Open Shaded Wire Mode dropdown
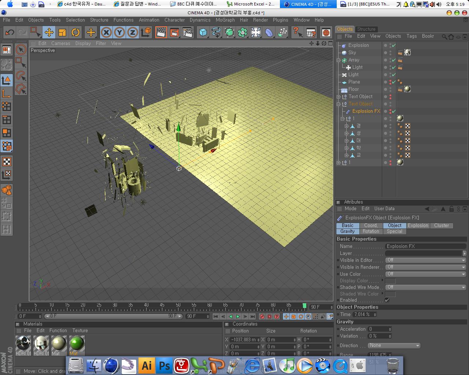469x375 pixels. pos(426,287)
